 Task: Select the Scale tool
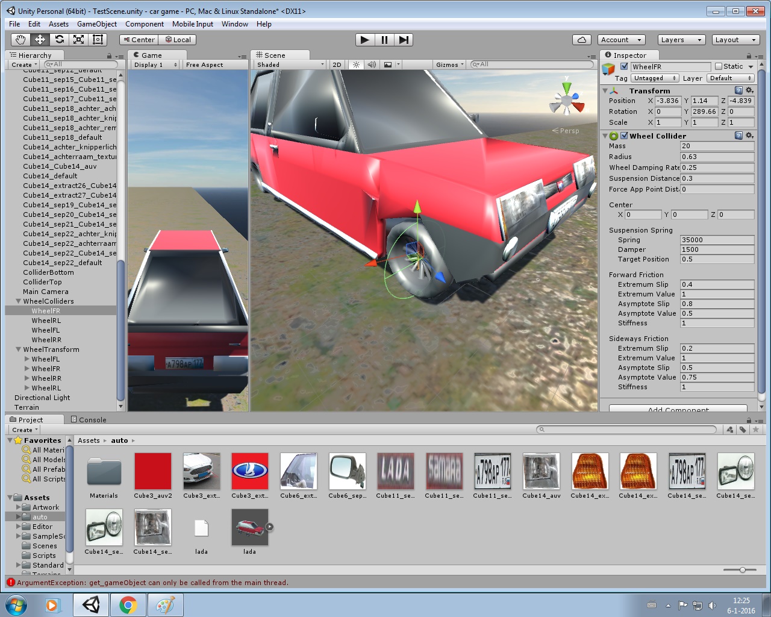[78, 40]
